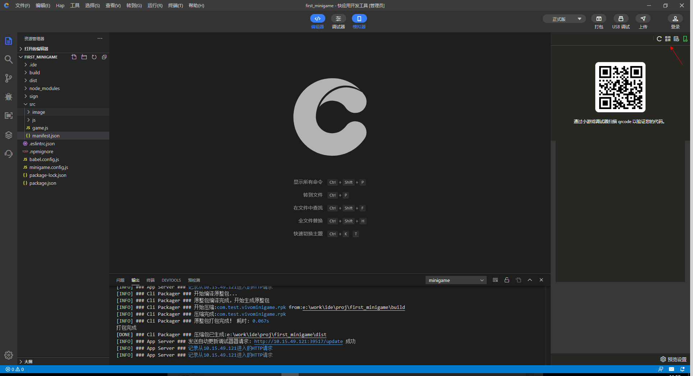Screen dimensions: 693x376
Task: Open the settings gear in activity bar
Action: click(9, 355)
